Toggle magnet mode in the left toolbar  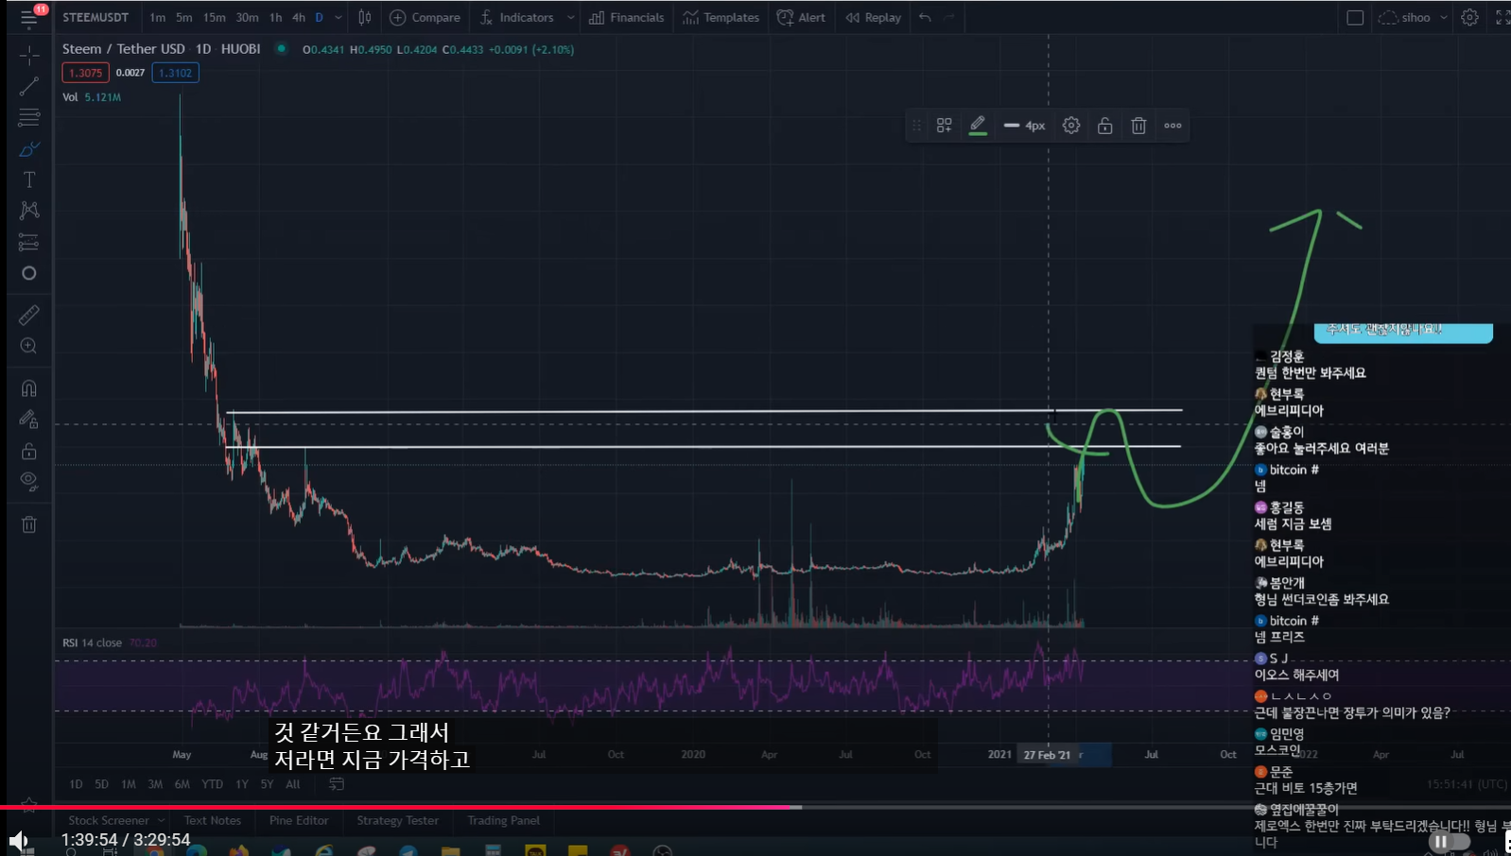(29, 388)
